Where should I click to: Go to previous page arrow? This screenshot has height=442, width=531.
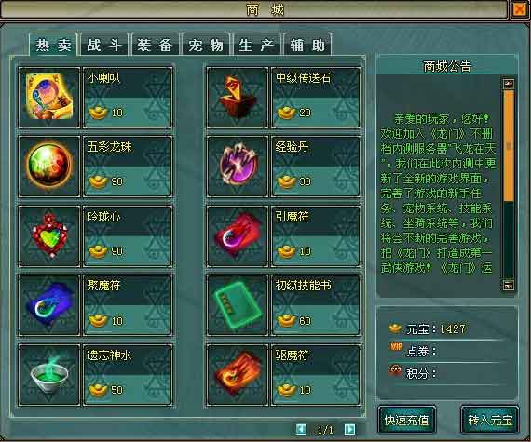point(301,429)
